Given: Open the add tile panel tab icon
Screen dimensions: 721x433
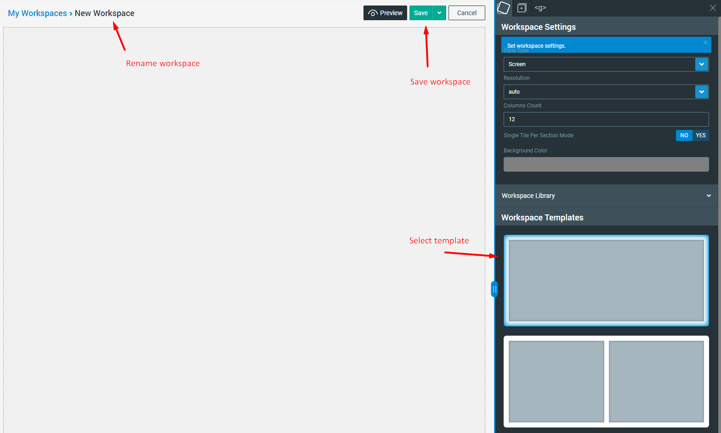Looking at the screenshot, I should pyautogui.click(x=522, y=8).
